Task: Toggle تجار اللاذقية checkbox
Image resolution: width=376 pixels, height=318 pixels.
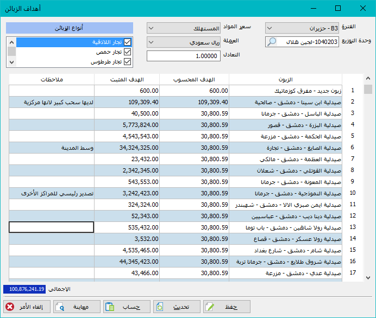Action: [x=127, y=42]
